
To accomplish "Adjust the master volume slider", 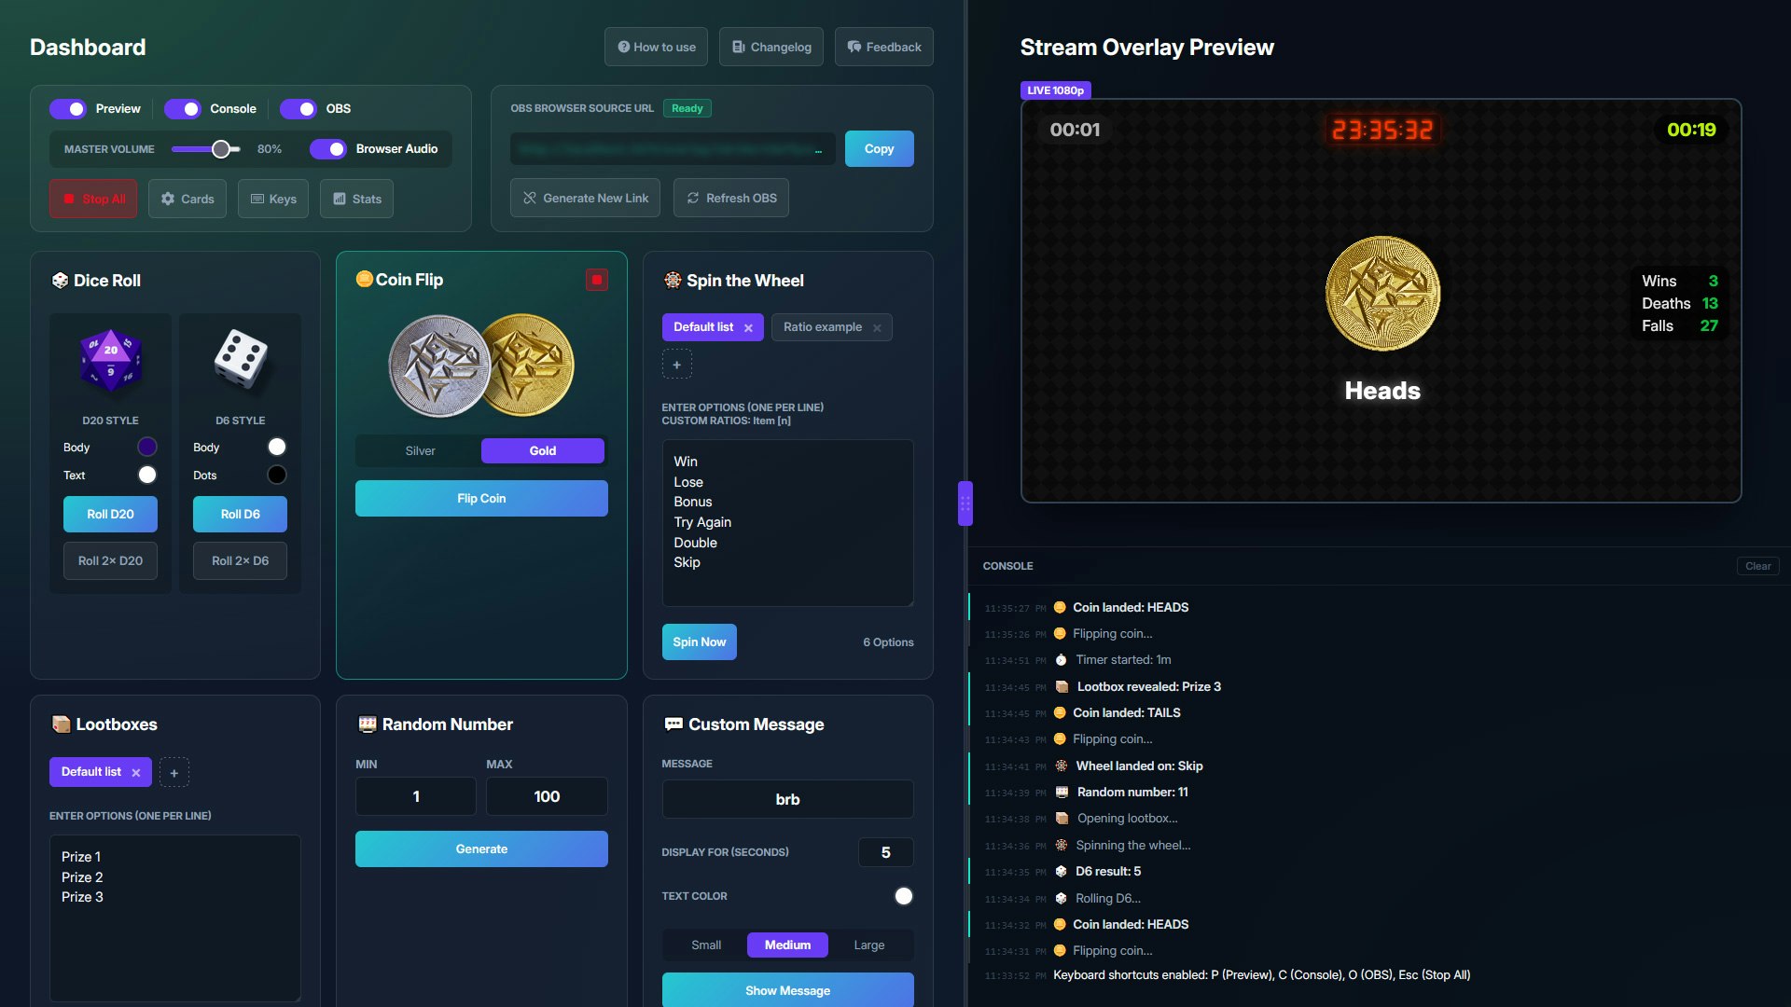I will [221, 148].
